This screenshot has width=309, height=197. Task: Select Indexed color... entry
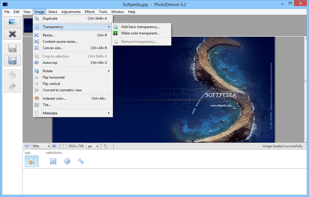click(x=73, y=99)
